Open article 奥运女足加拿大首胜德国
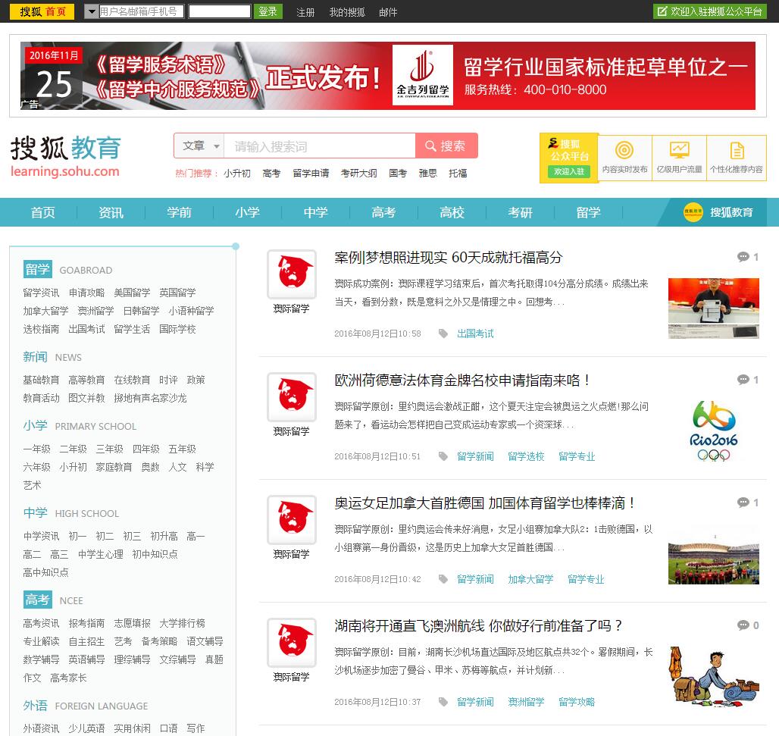The width and height of the screenshot is (779, 736). pyautogui.click(x=485, y=503)
